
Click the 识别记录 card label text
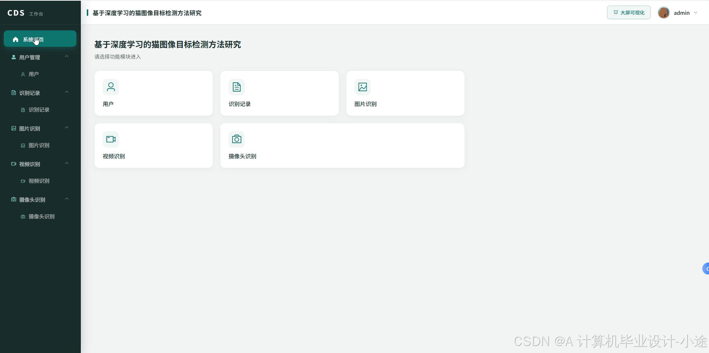240,104
